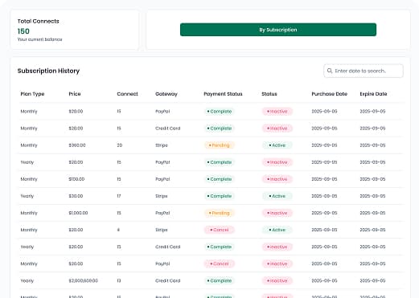The image size is (419, 298).
Task: Click the Inactive badge in the $2,000,000.00 row
Action: click(x=277, y=280)
